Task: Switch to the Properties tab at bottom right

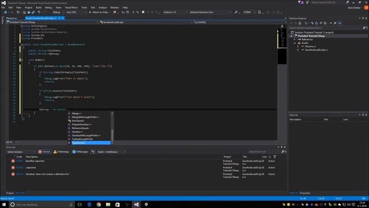Action: 305,193
